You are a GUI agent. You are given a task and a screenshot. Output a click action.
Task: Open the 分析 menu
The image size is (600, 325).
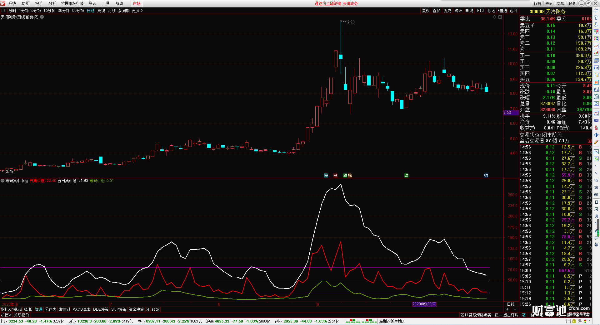click(52, 3)
